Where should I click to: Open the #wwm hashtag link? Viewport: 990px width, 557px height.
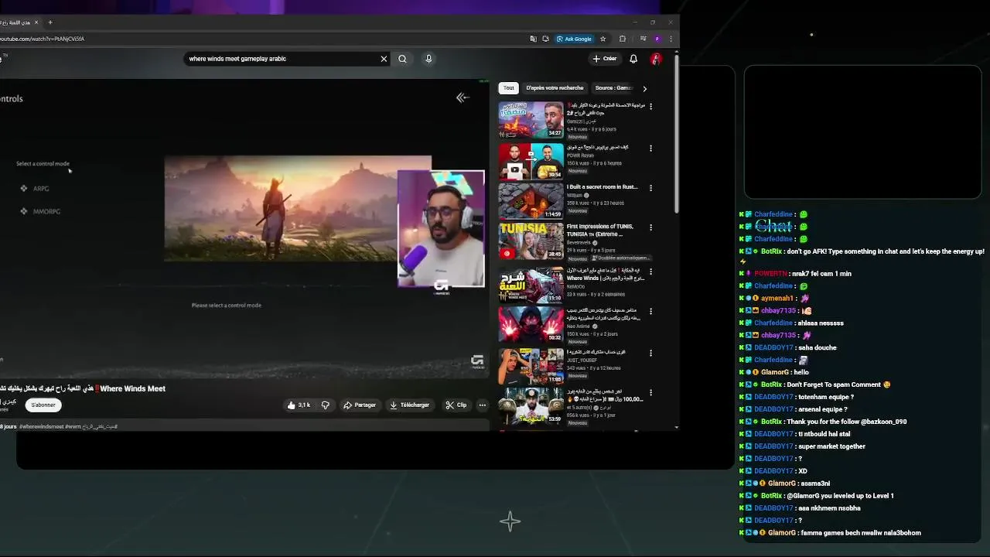pos(73,426)
